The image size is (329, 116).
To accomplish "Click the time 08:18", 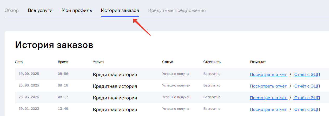I will [x=63, y=85].
